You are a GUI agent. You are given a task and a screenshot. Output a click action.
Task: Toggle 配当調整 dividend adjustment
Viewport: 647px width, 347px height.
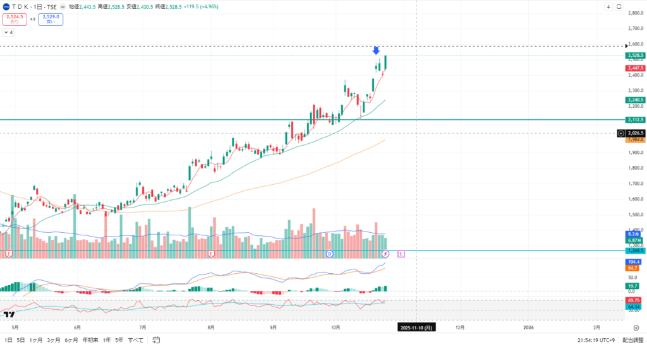(x=631, y=340)
